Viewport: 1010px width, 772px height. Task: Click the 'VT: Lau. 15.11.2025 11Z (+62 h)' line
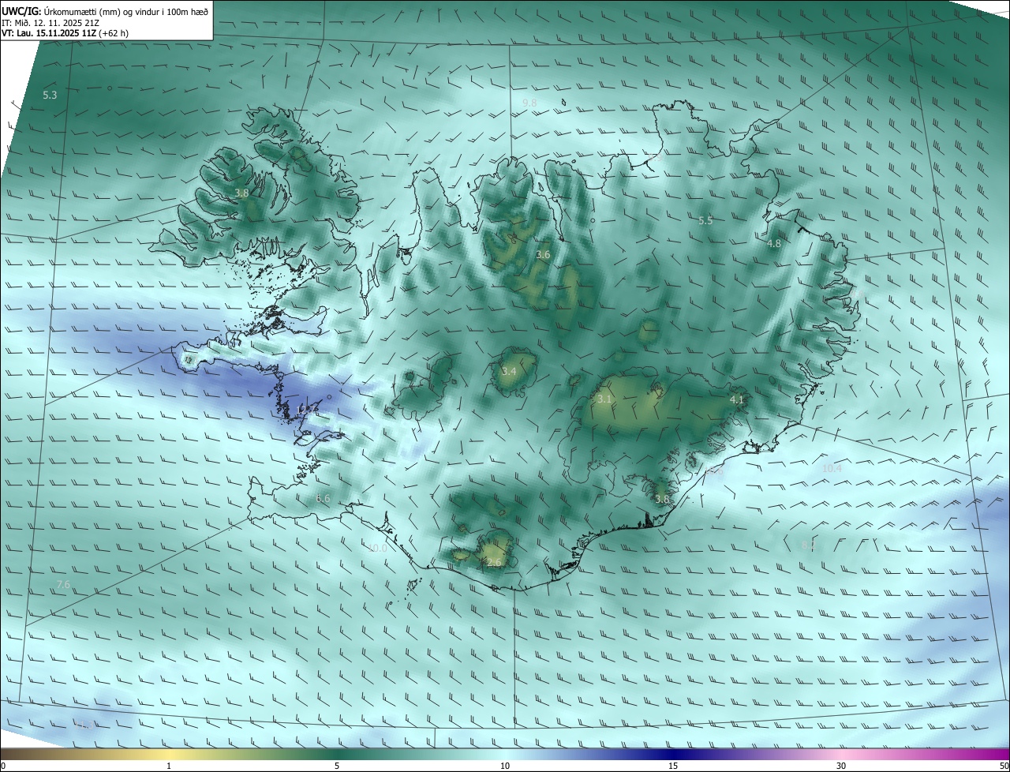click(65, 33)
